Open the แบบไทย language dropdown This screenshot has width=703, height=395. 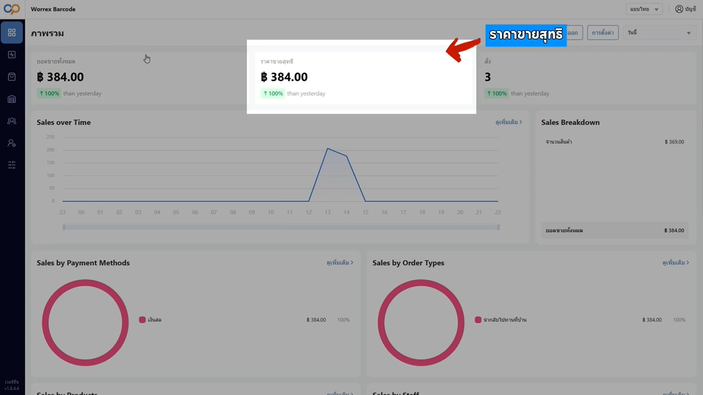[644, 9]
